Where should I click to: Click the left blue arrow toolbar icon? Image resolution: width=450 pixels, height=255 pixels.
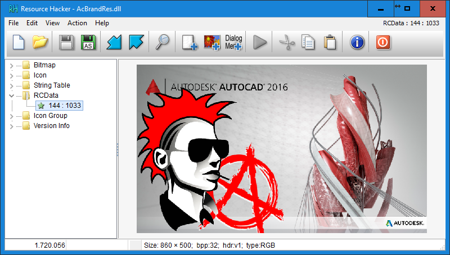coord(114,42)
